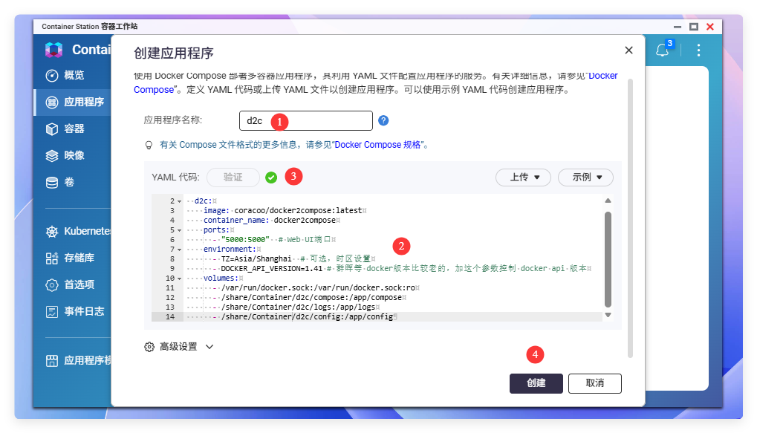Go to 容器 in the sidebar
This screenshot has height=433, width=757.
(74, 129)
